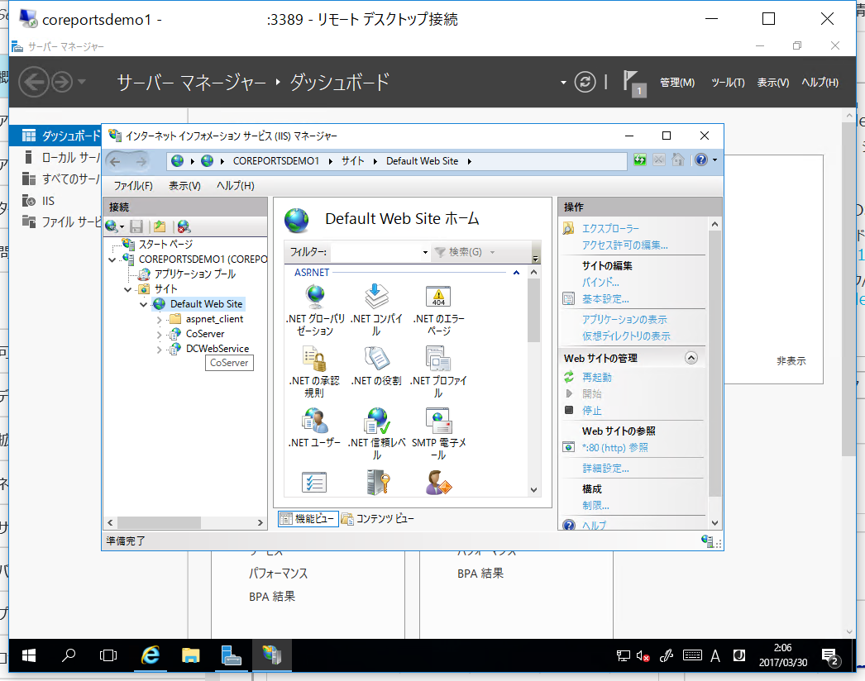Click the COREPORTSDEMO1 breadcrumb segment
Viewport: 865px width, 681px height.
276,161
